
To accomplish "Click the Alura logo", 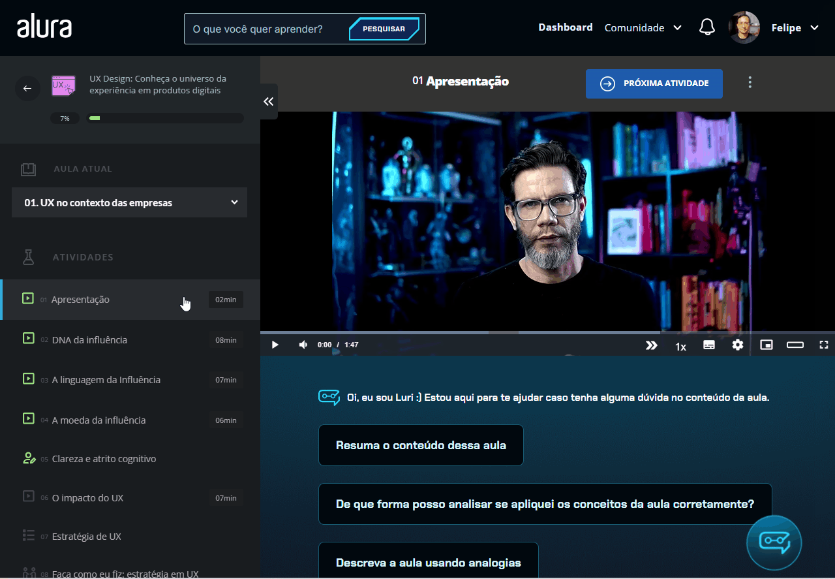I will (44, 27).
